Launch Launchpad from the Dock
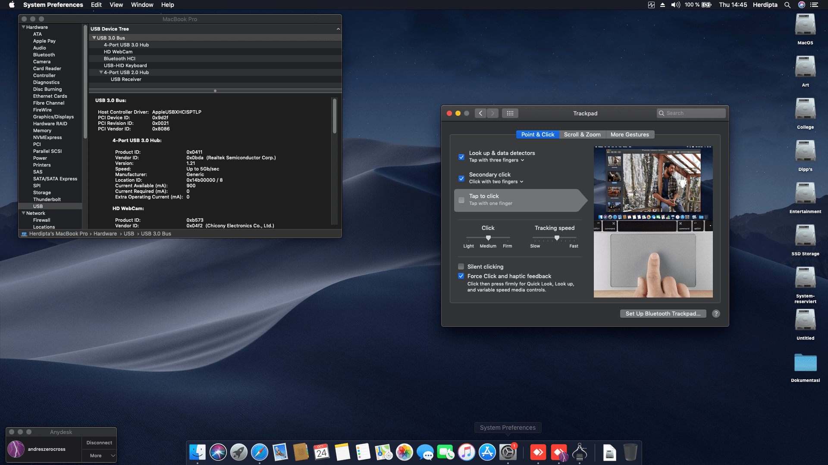The height and width of the screenshot is (465, 828). coord(238,452)
